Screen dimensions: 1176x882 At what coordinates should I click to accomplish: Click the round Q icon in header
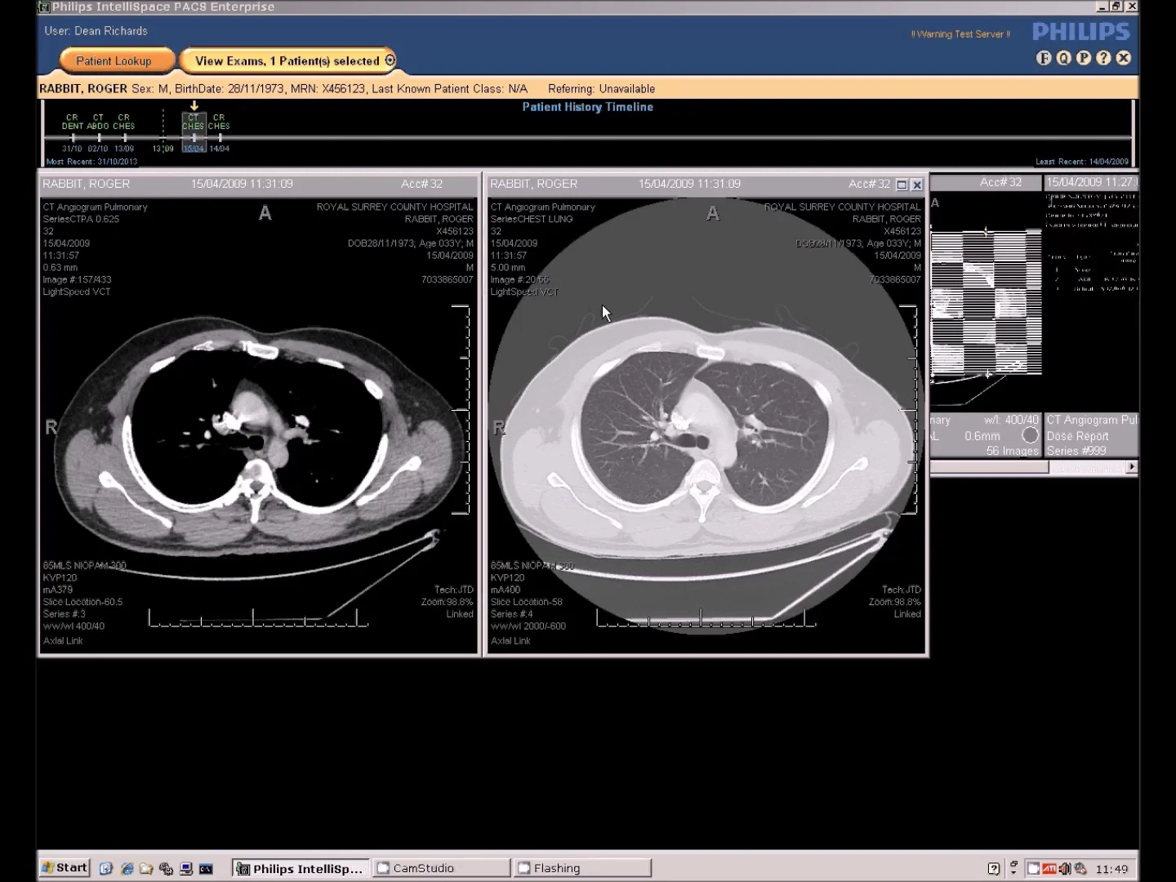pyautogui.click(x=1063, y=58)
